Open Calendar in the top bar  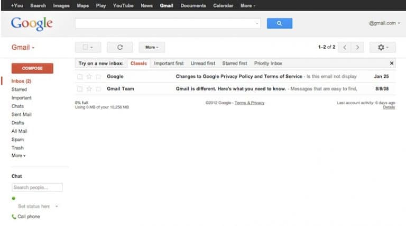pyautogui.click(x=223, y=5)
